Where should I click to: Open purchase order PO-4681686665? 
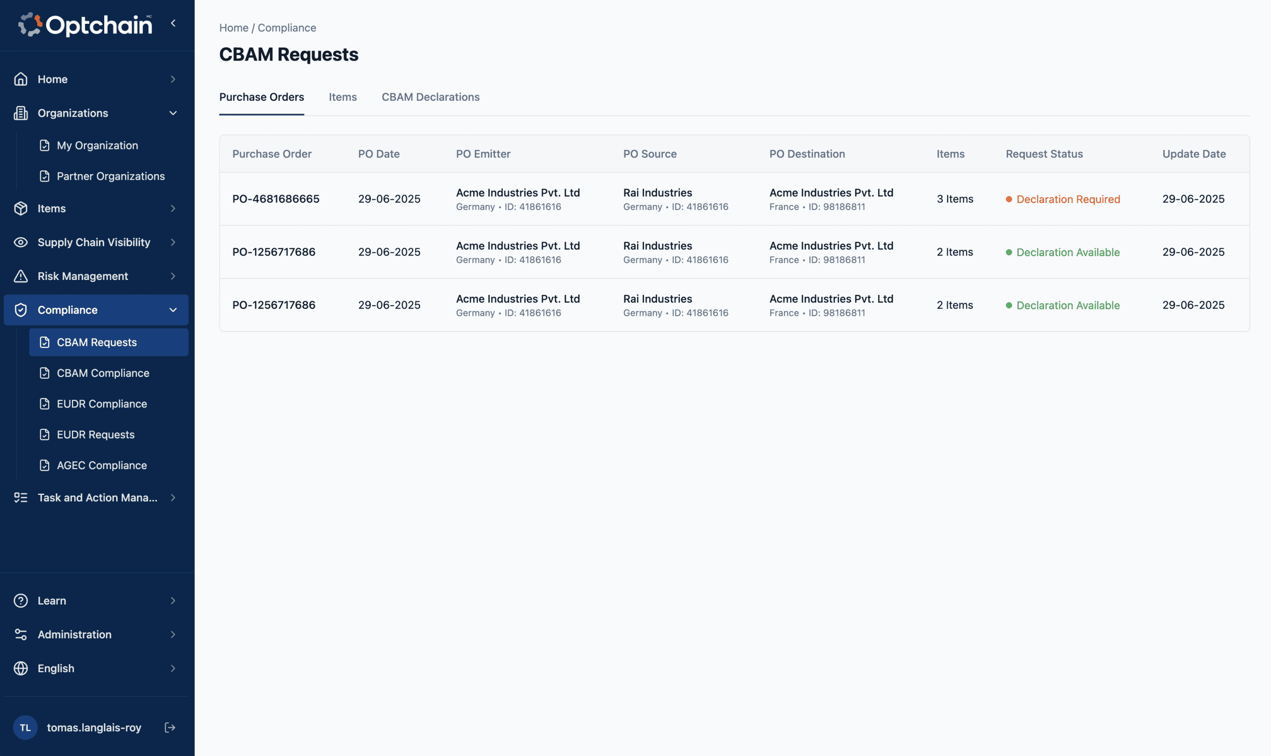pyautogui.click(x=276, y=199)
